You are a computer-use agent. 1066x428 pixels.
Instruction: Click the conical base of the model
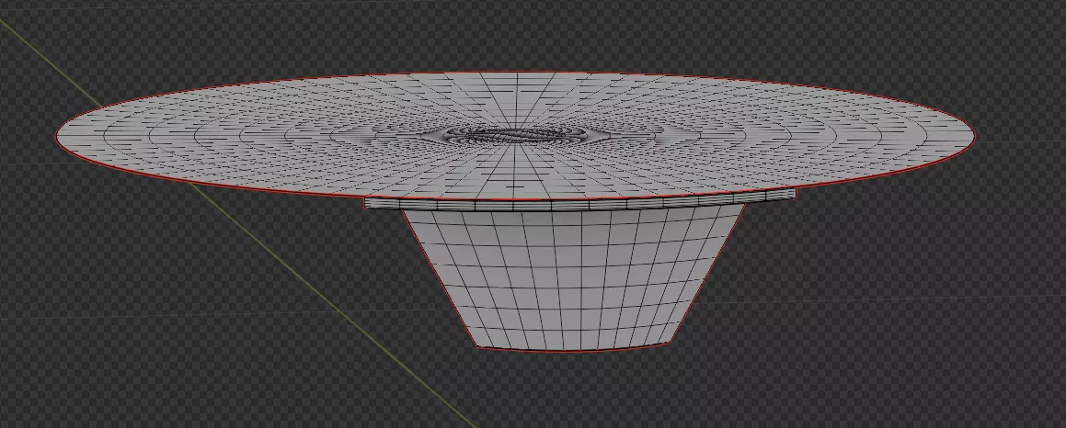(573, 279)
